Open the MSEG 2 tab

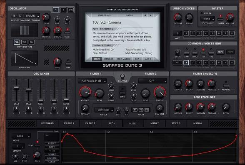pyautogui.click(x=155, y=123)
